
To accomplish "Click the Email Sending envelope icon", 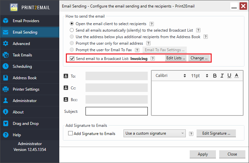I will pos(6,32).
